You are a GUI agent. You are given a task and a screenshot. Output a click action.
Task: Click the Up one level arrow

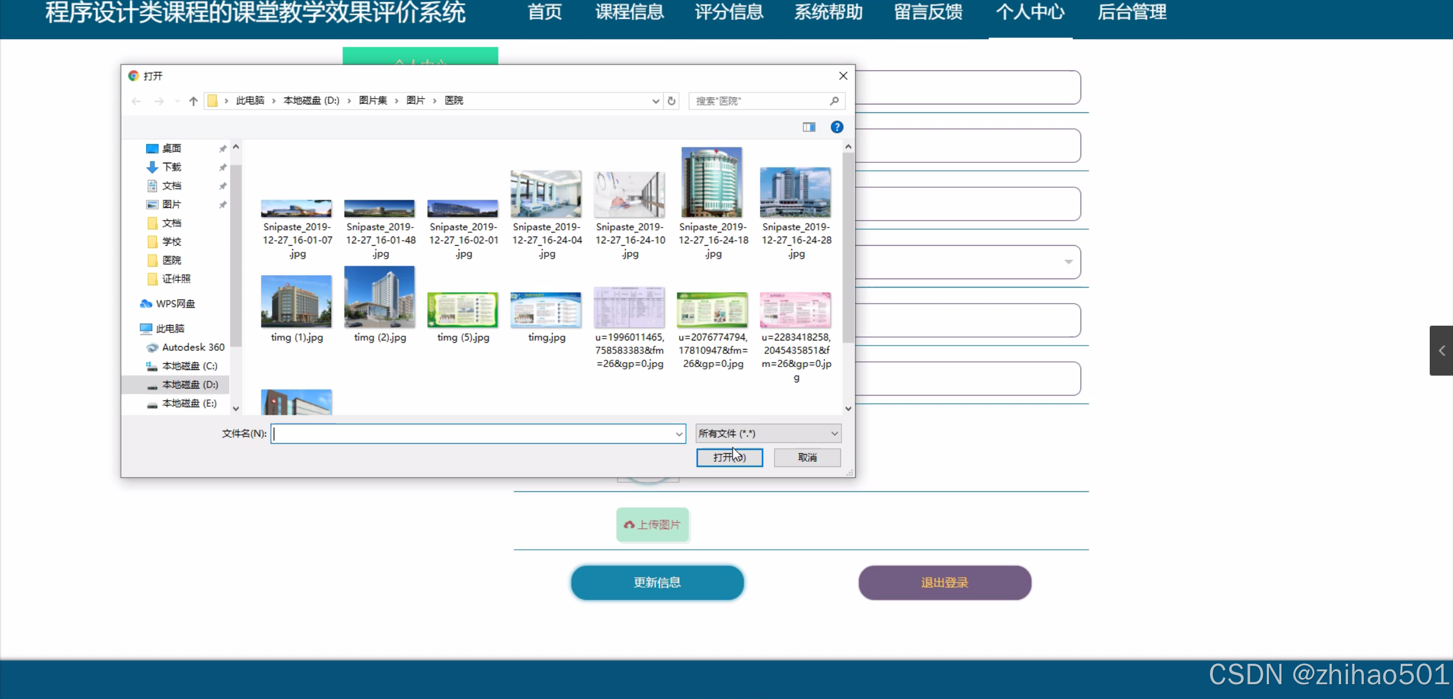coord(193,101)
